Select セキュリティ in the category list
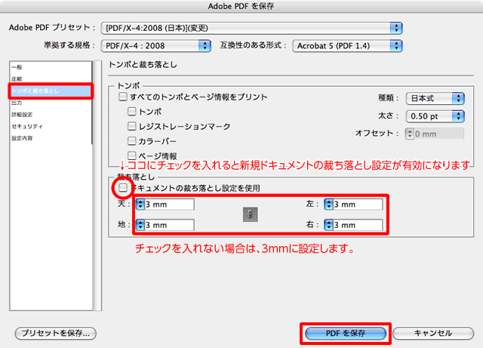This screenshot has width=483, height=348. point(51,126)
